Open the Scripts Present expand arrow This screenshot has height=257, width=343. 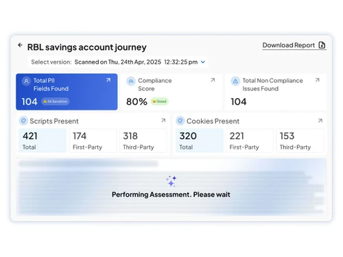[163, 121]
